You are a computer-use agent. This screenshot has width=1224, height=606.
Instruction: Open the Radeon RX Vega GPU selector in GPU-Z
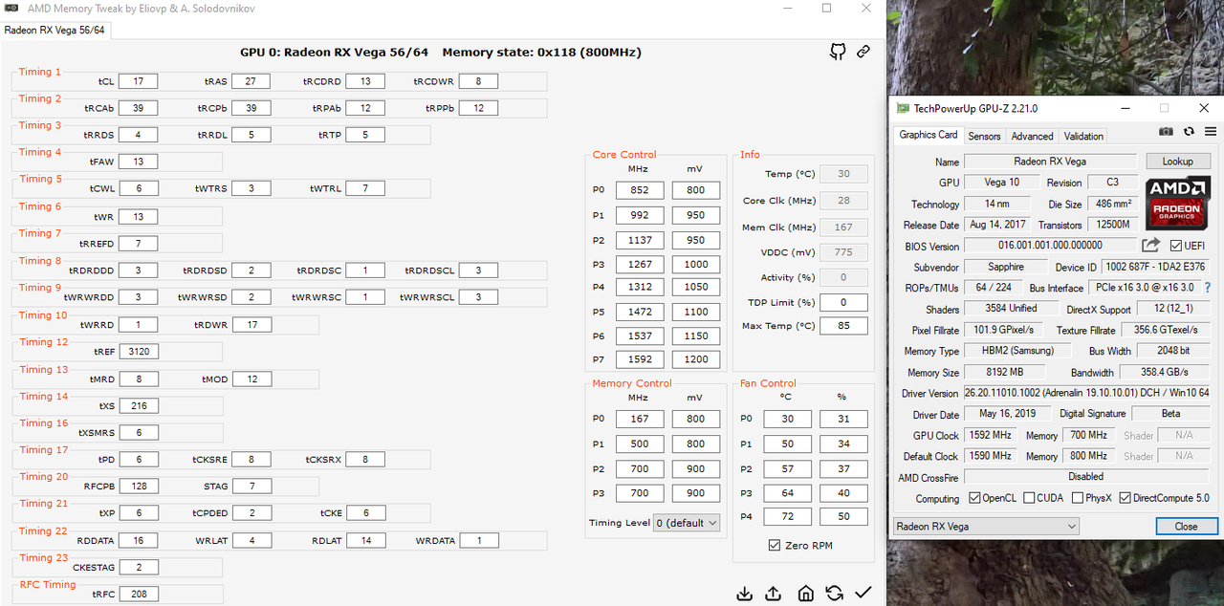pyautogui.click(x=986, y=526)
